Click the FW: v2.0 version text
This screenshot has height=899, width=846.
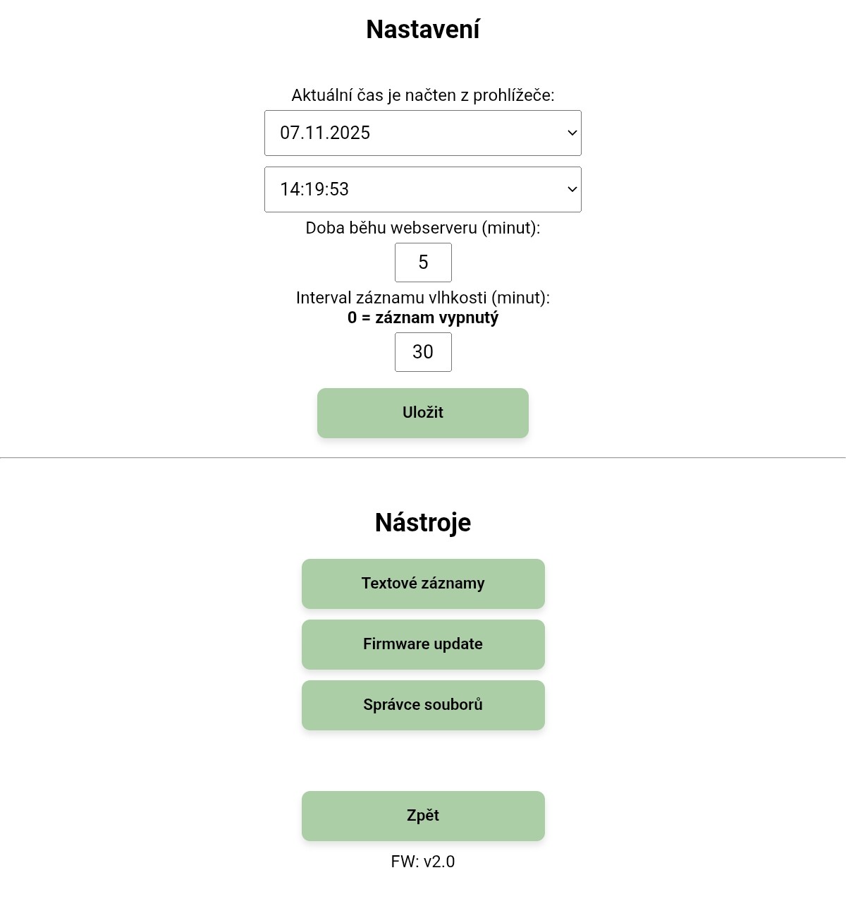pyautogui.click(x=423, y=862)
